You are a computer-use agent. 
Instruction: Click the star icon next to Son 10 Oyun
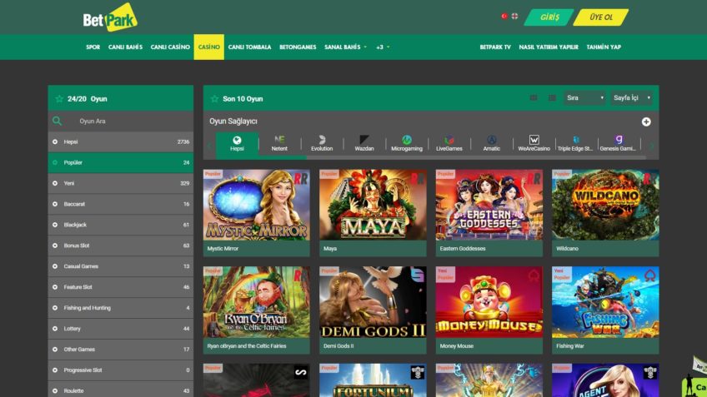click(x=214, y=98)
